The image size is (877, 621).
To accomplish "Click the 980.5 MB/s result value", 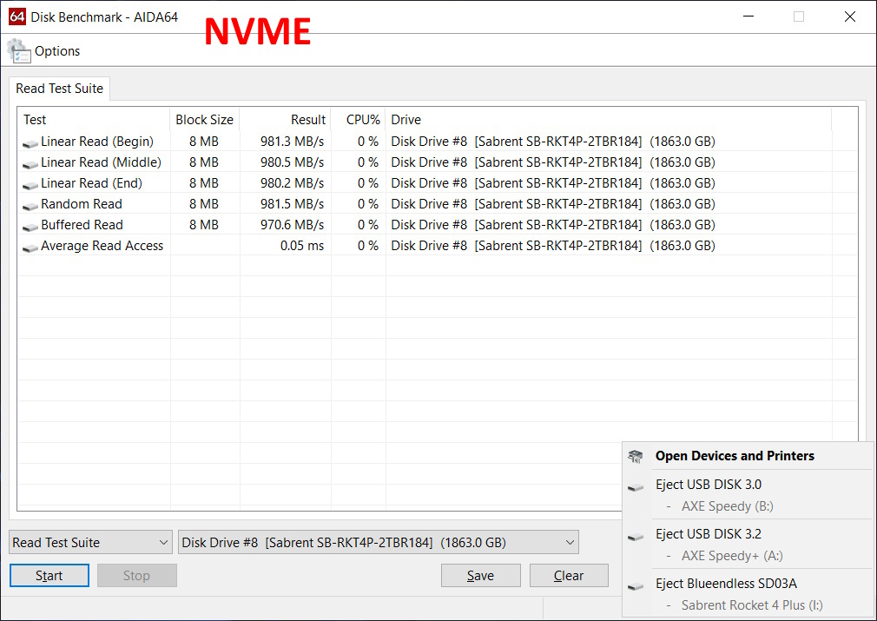I will (292, 162).
